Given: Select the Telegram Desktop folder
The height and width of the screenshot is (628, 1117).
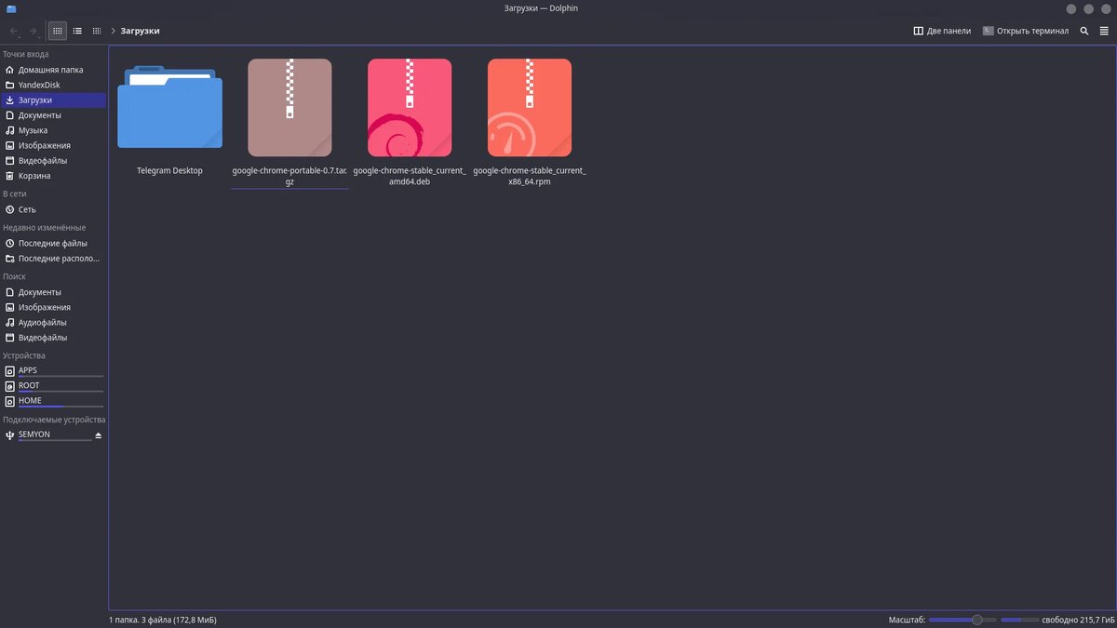Looking at the screenshot, I should (x=169, y=119).
